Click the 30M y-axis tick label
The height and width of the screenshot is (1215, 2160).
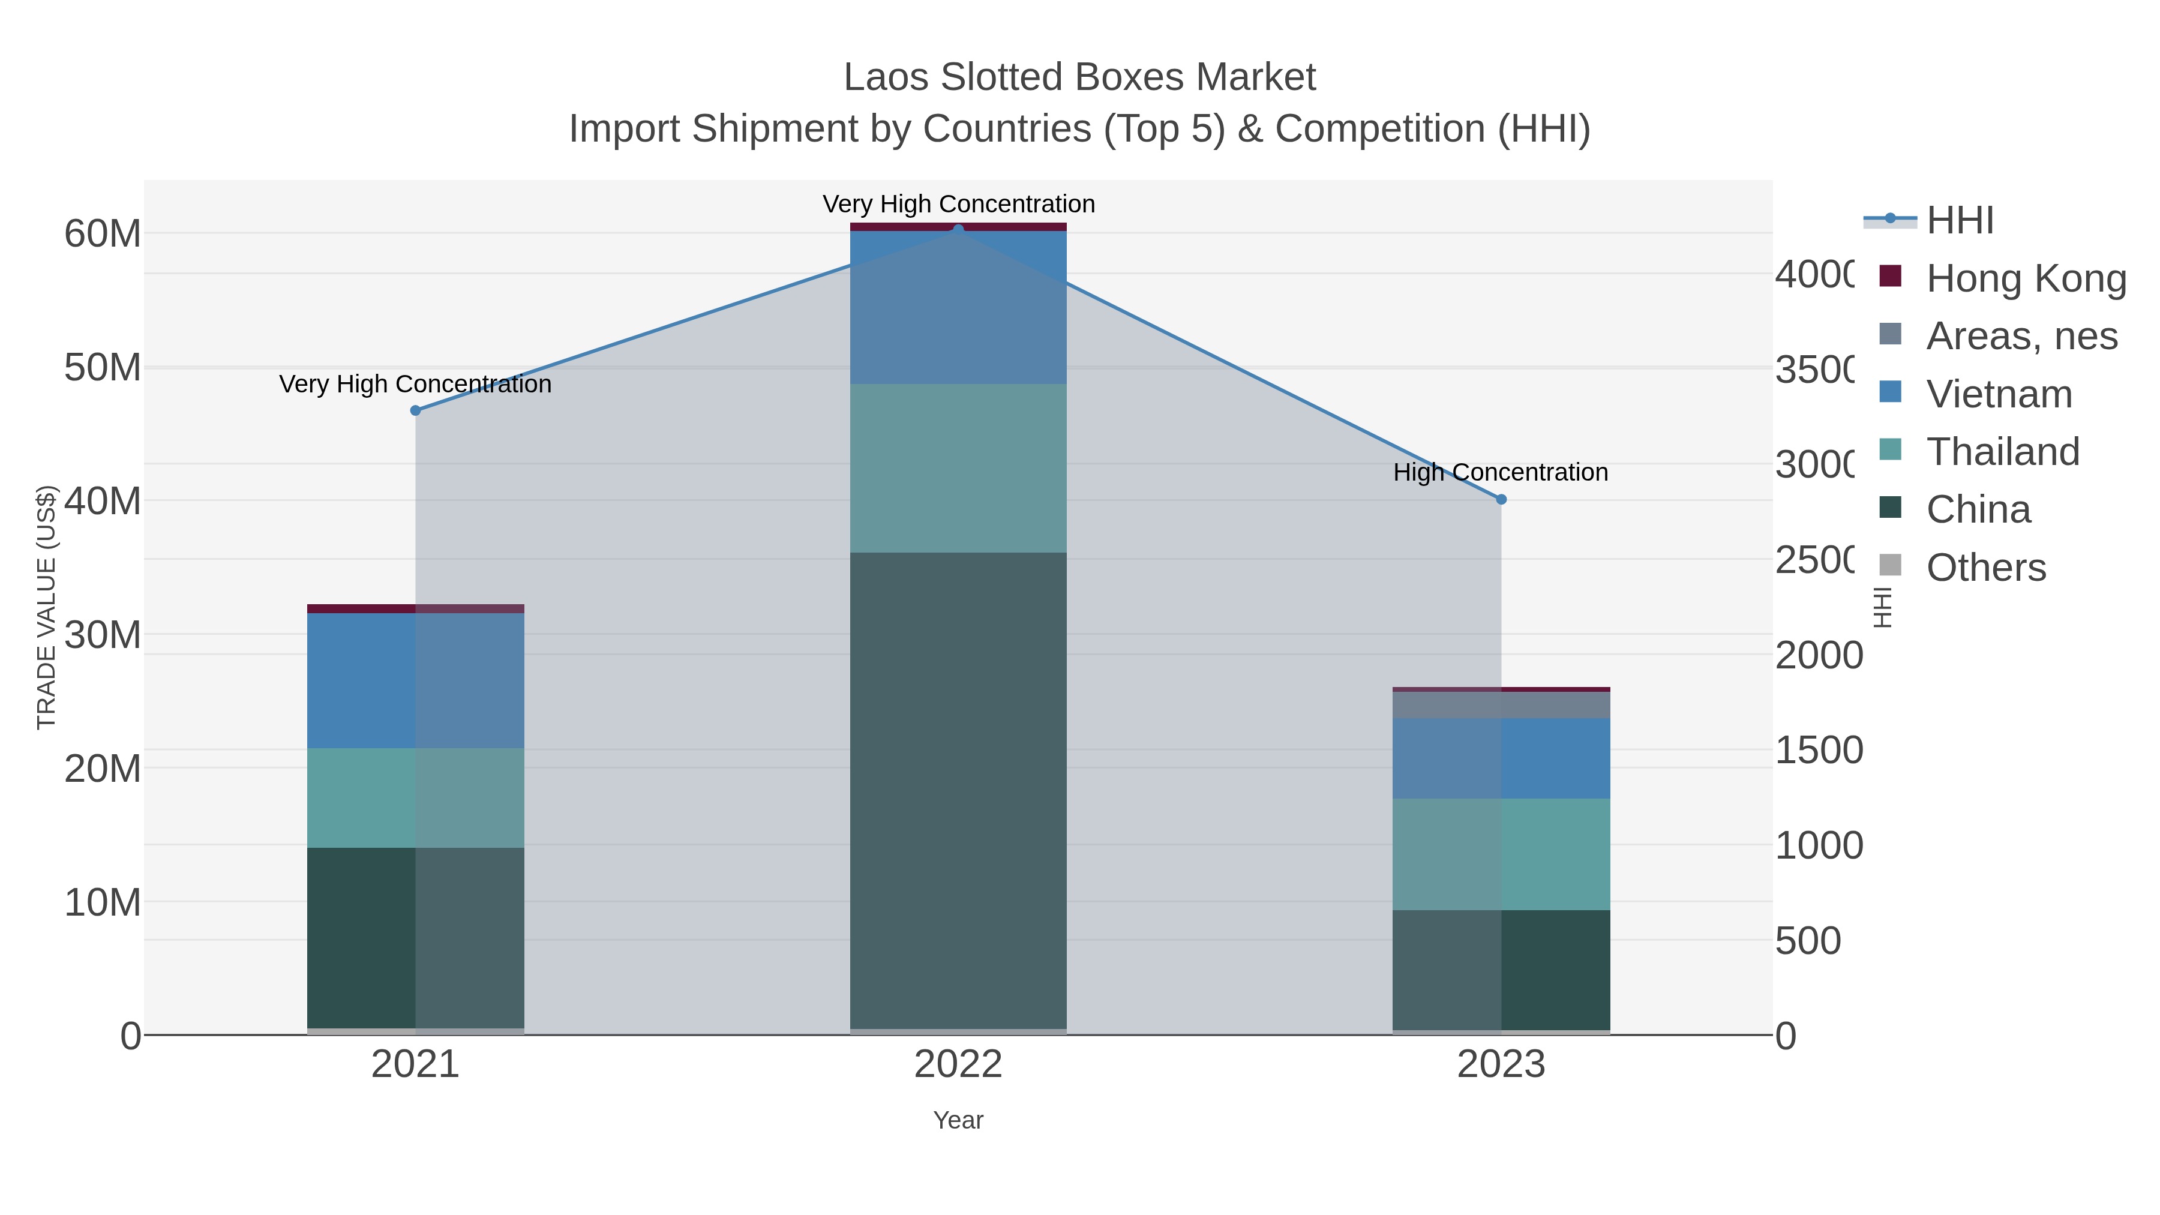103,635
